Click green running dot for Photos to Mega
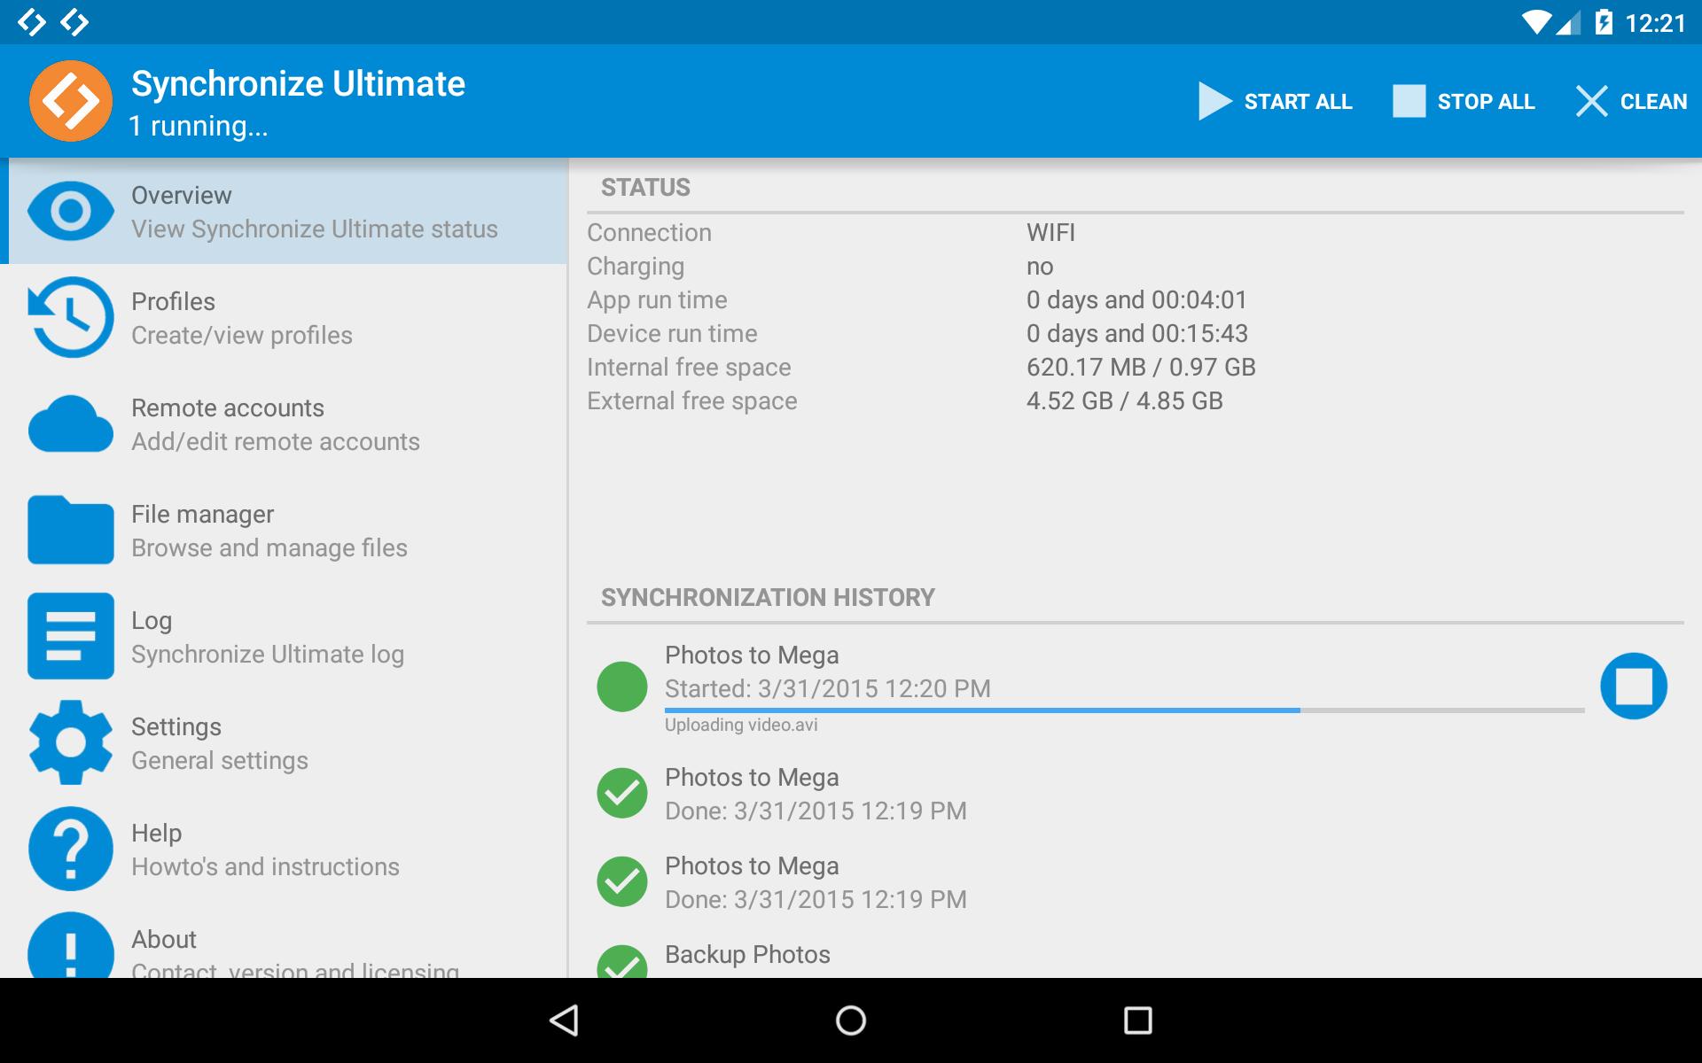The width and height of the screenshot is (1702, 1063). pyautogui.click(x=622, y=687)
